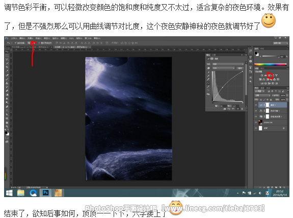Toggle the lock all button in the Layers panel

point(271,100)
